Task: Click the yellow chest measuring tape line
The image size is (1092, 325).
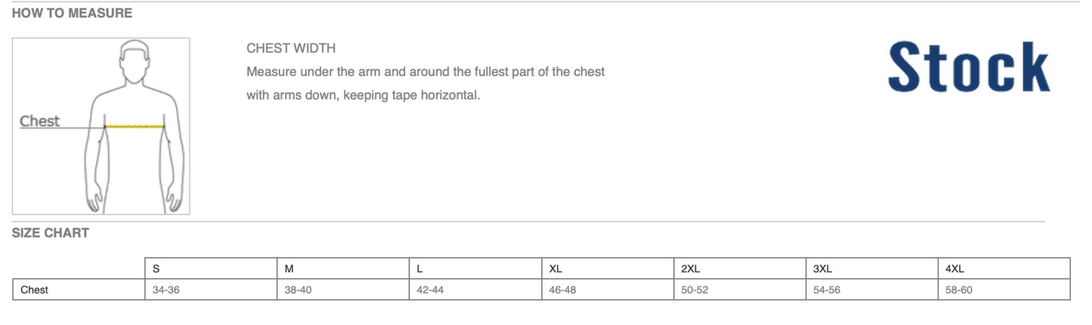Action: (135, 126)
